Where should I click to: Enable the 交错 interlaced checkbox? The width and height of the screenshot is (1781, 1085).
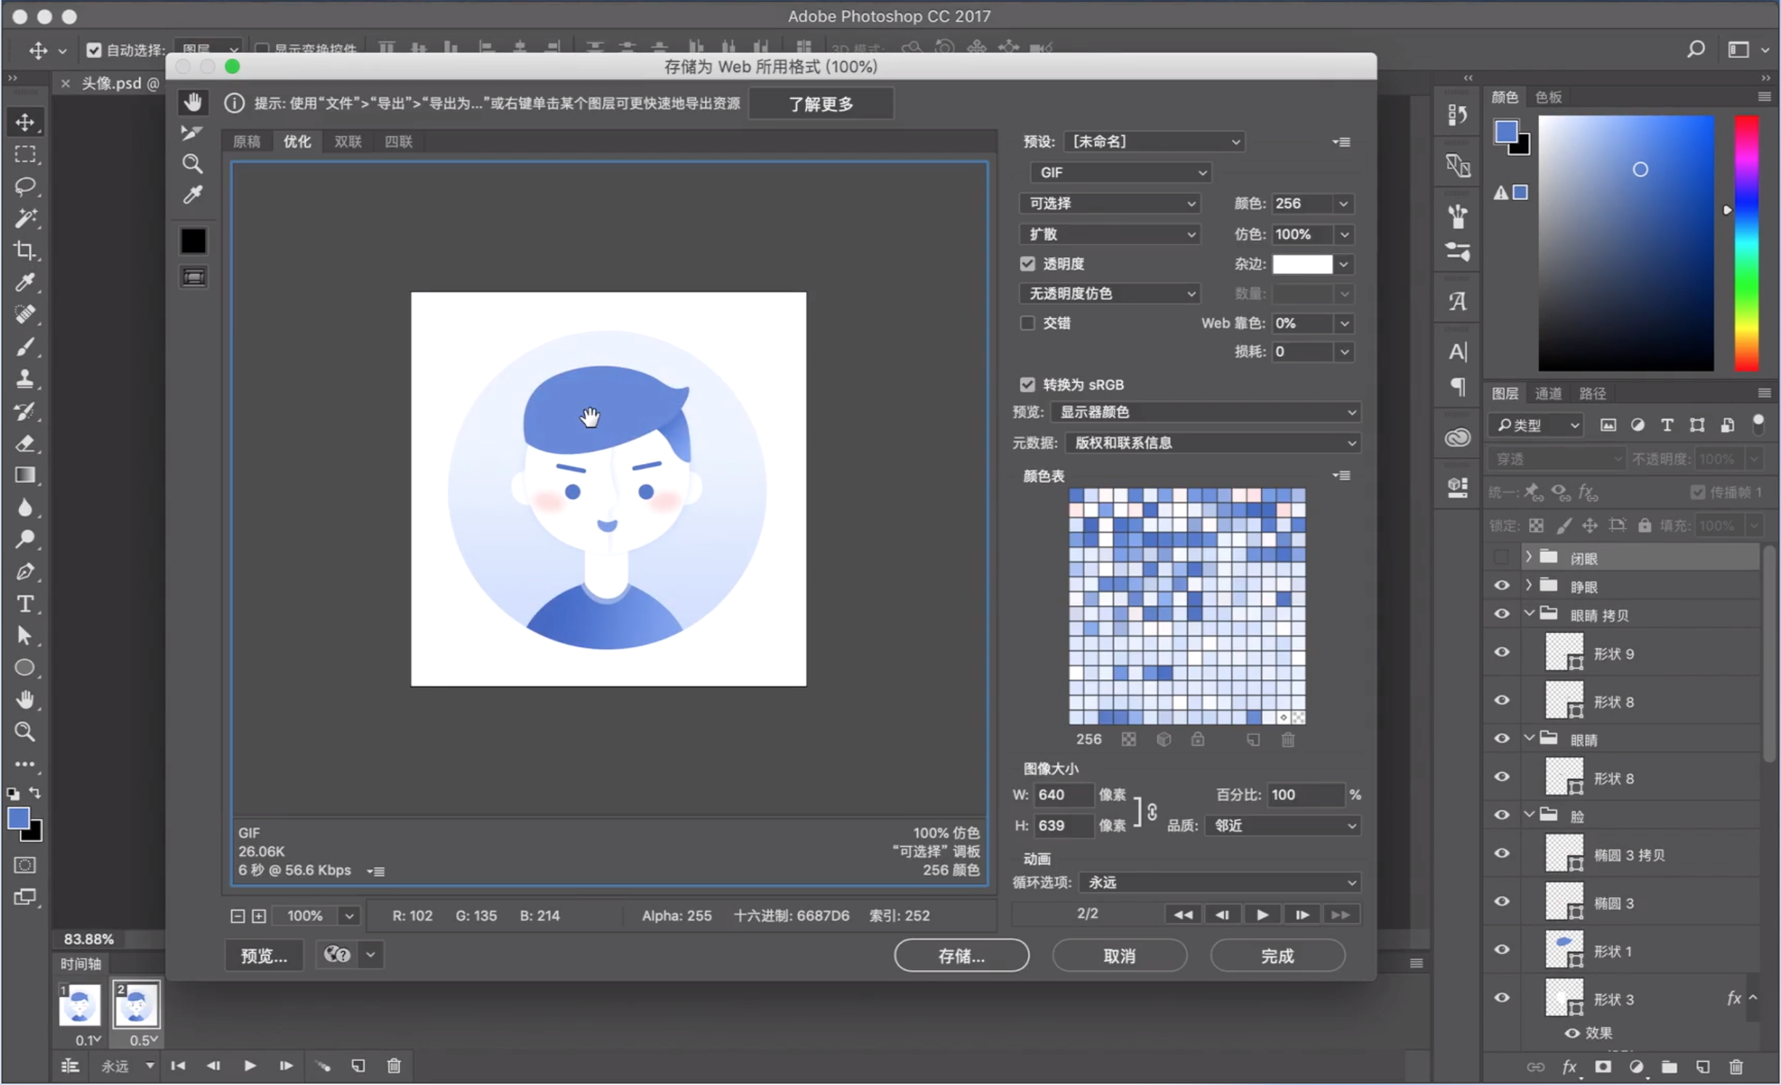[1027, 323]
